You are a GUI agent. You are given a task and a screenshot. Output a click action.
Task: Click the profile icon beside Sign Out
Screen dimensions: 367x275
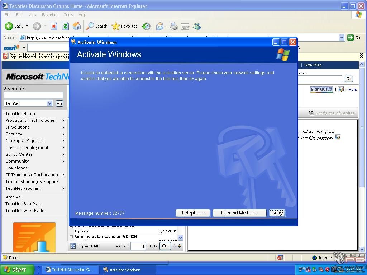(x=341, y=89)
